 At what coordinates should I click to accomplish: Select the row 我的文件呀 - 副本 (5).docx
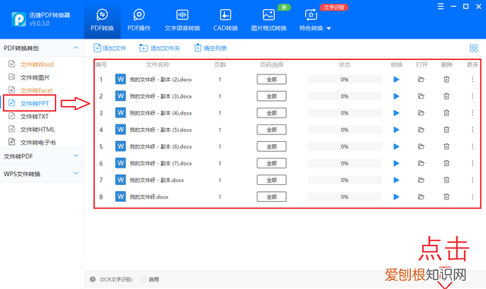click(287, 130)
